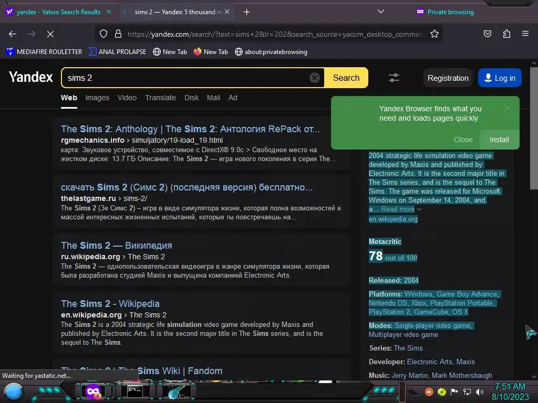Click the Mark Mothersbaugh music link
This screenshot has height=403, width=538.
coord(462,376)
